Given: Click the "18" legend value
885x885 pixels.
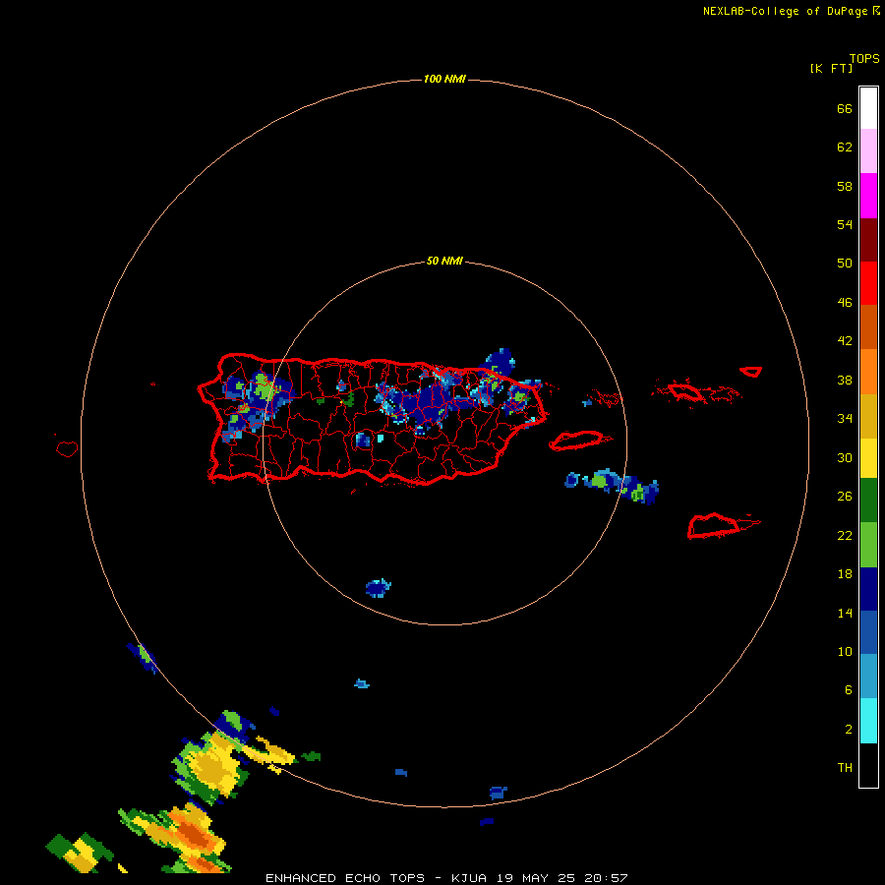Looking at the screenshot, I should [845, 574].
